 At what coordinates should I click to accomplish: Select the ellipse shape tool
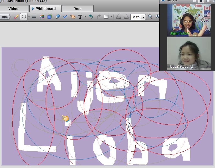coord(24,17)
